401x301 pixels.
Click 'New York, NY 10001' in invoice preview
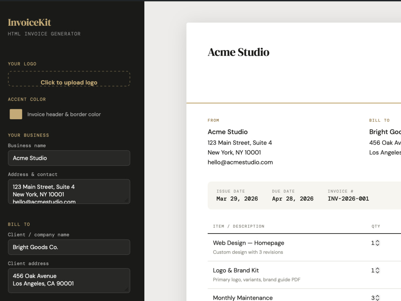click(x=234, y=153)
